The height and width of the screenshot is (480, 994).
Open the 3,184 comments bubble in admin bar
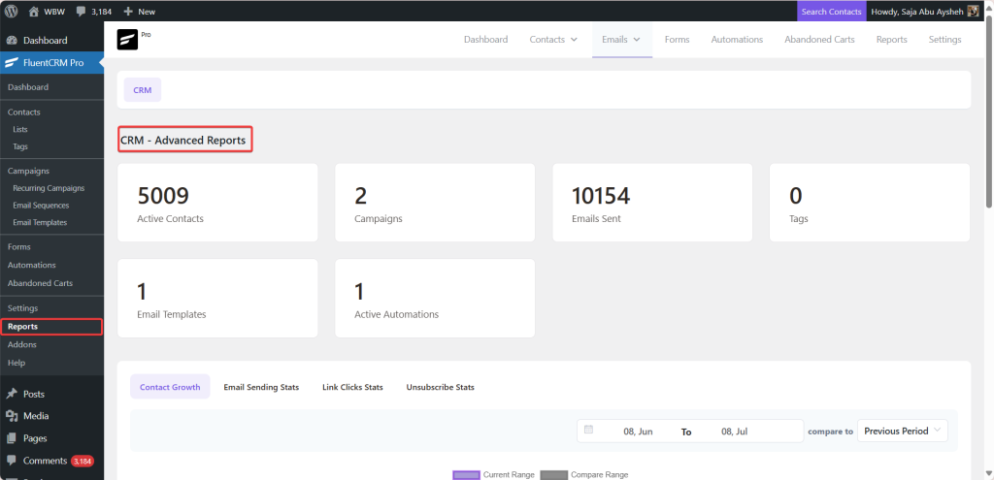point(93,12)
